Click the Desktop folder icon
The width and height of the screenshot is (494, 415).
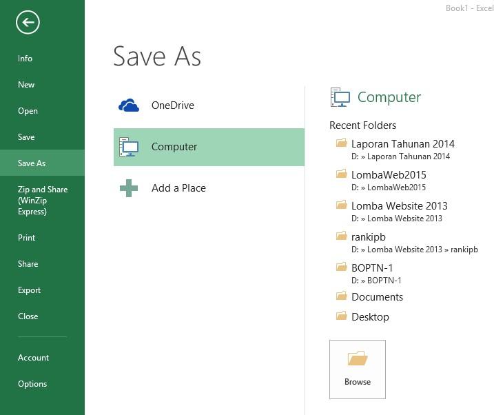[x=342, y=316]
